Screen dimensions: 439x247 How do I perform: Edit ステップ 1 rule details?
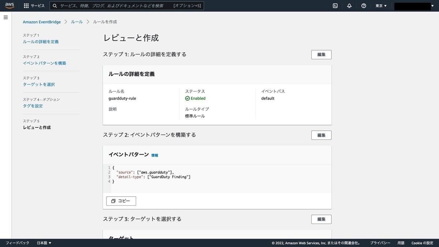click(x=321, y=54)
